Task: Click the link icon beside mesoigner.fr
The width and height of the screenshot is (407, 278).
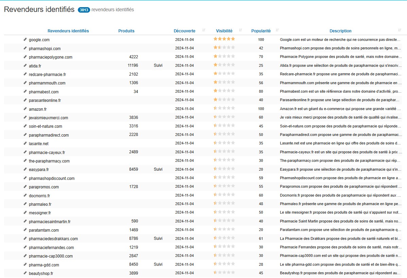Action: coord(25,213)
